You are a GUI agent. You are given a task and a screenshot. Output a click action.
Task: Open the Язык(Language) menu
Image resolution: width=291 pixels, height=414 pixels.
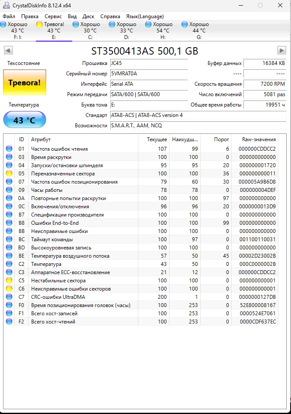click(x=145, y=16)
